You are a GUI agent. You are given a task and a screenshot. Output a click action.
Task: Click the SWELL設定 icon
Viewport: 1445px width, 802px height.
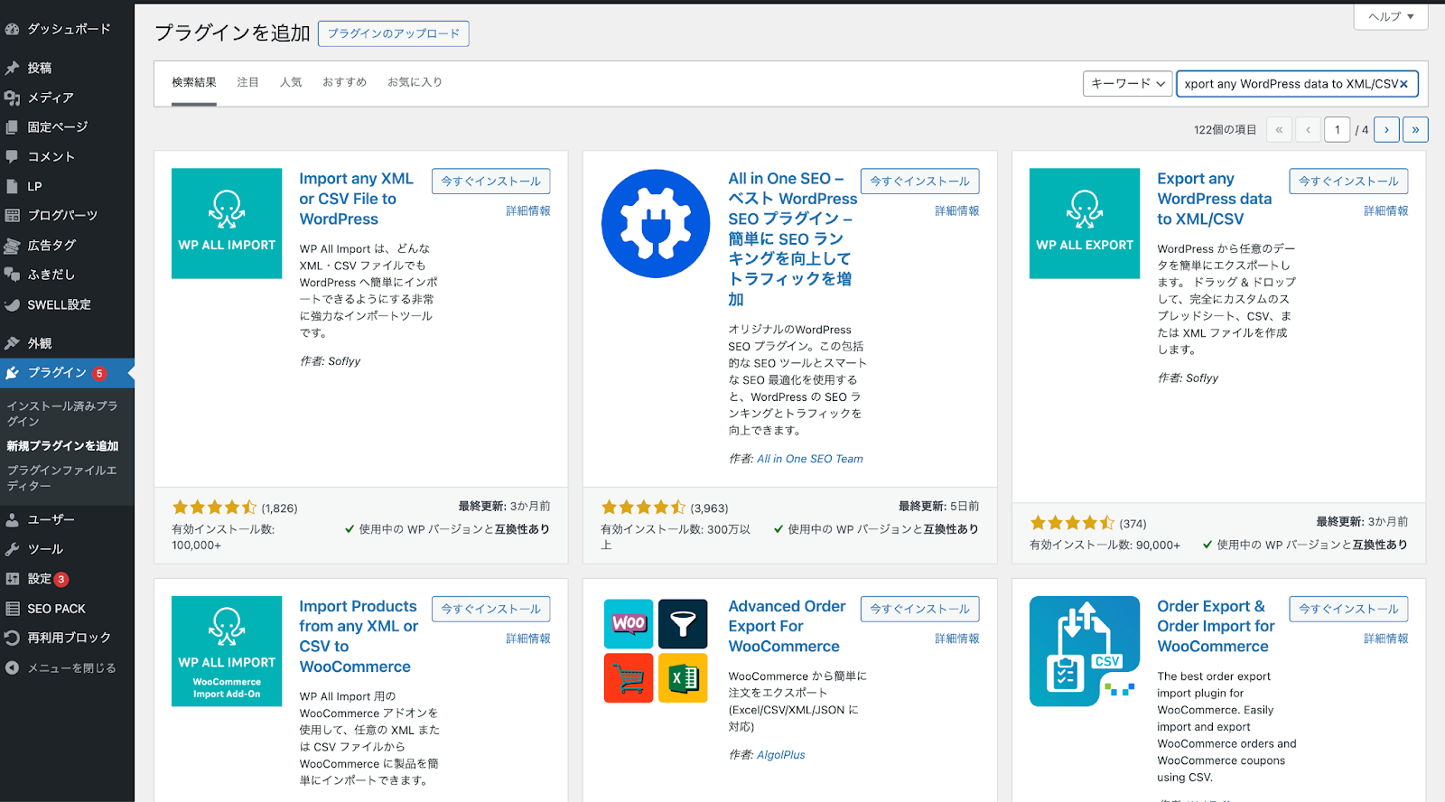(x=12, y=304)
